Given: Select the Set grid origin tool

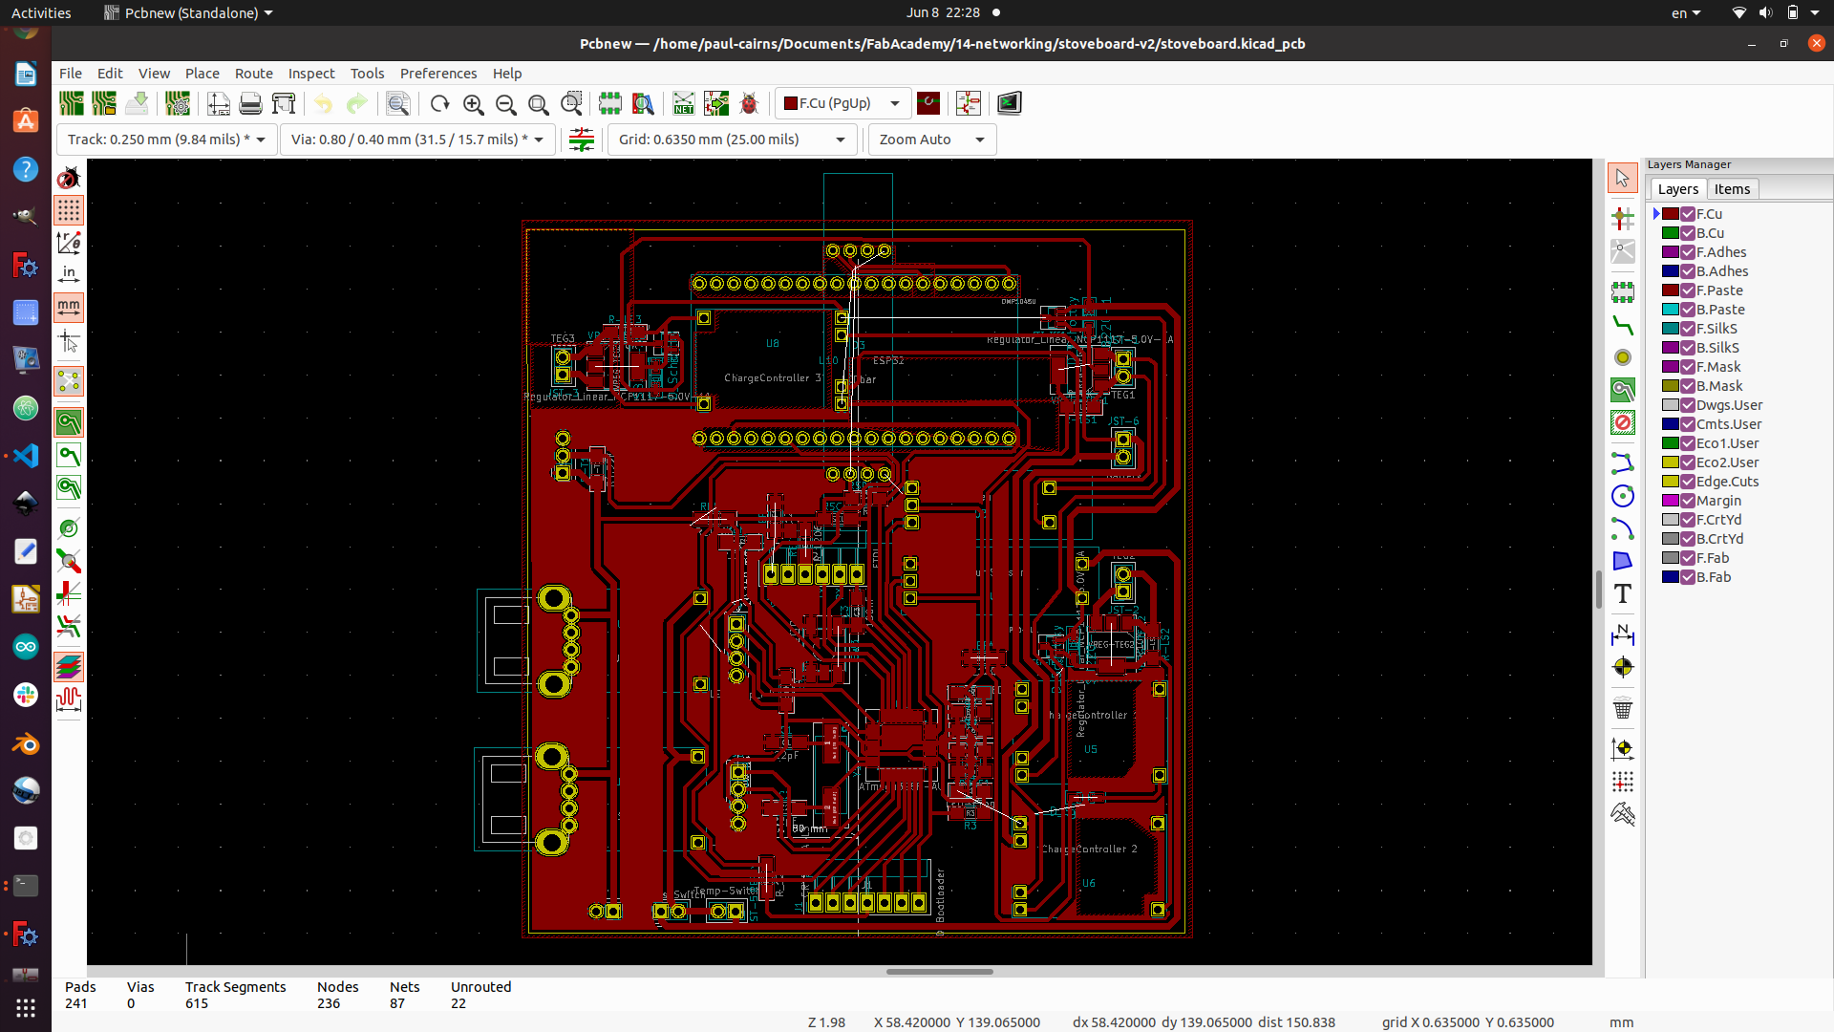Looking at the screenshot, I should coord(1622,782).
